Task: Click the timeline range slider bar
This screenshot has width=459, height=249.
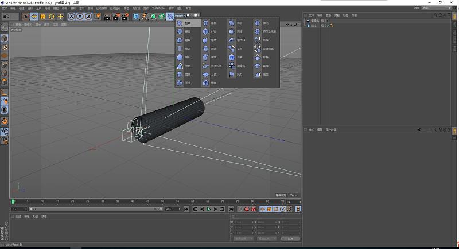Action: coord(95,209)
